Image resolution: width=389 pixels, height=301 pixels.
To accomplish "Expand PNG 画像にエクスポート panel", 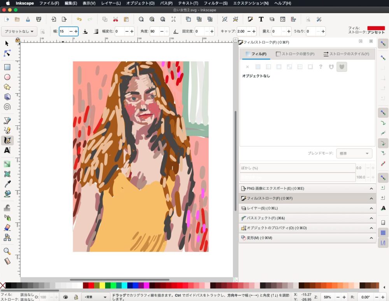I will point(307,188).
